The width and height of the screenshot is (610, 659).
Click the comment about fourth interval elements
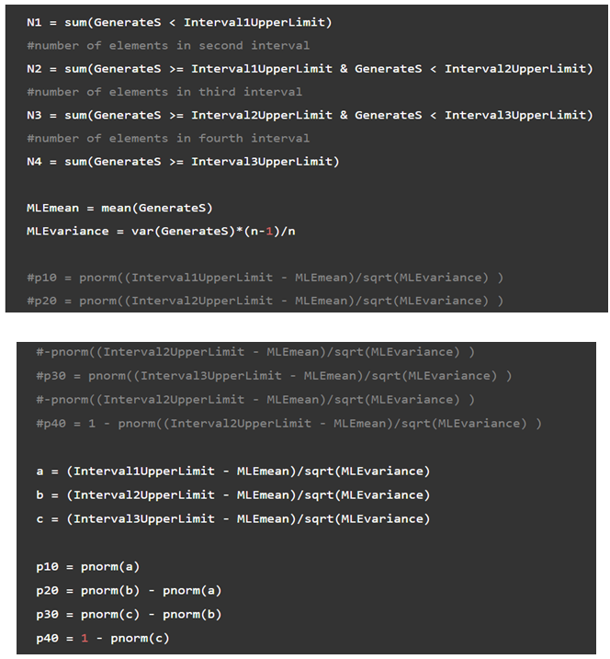pyautogui.click(x=168, y=138)
